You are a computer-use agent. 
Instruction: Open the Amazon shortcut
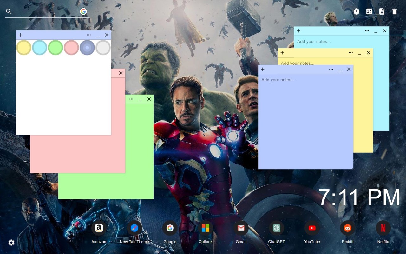click(x=99, y=228)
